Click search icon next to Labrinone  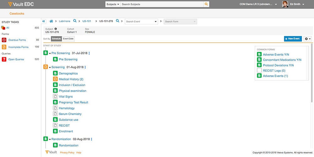click(x=75, y=21)
